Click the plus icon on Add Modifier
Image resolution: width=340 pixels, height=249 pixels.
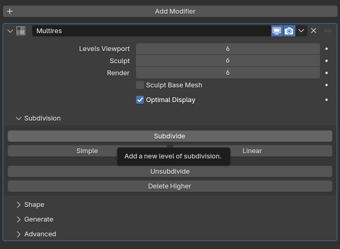click(9, 11)
